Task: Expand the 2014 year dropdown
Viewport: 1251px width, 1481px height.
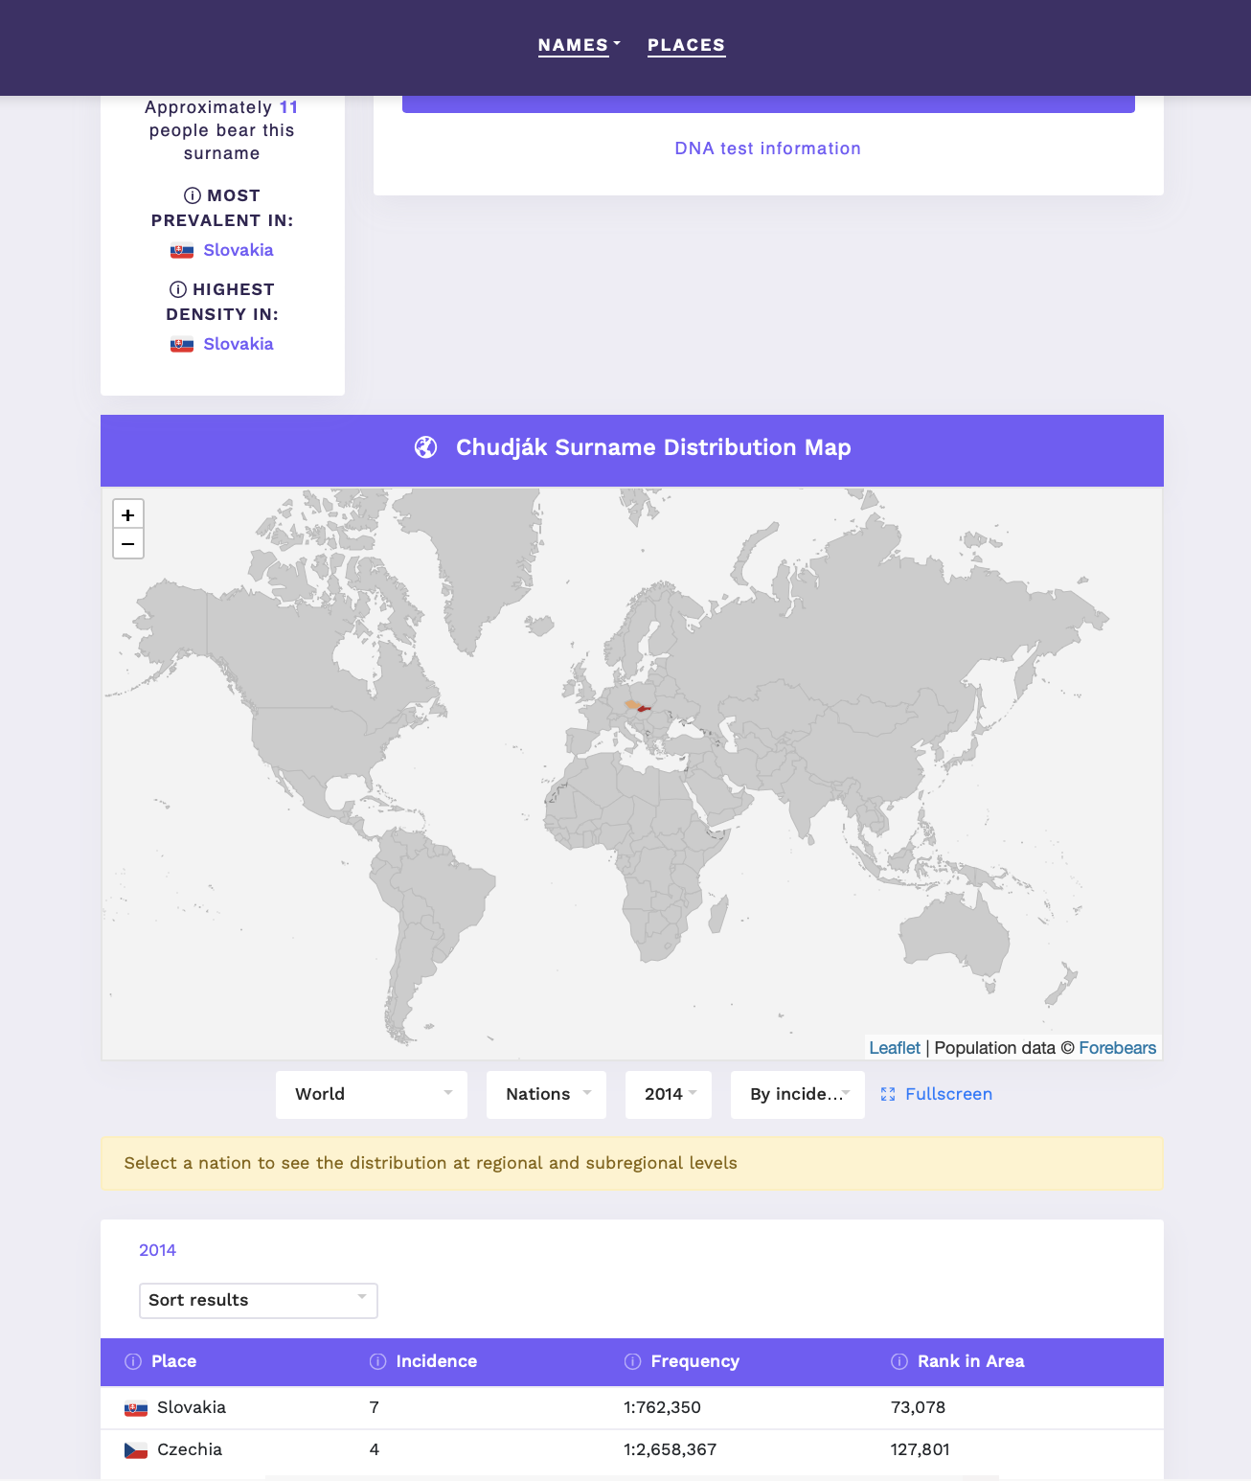Action: [x=669, y=1094]
